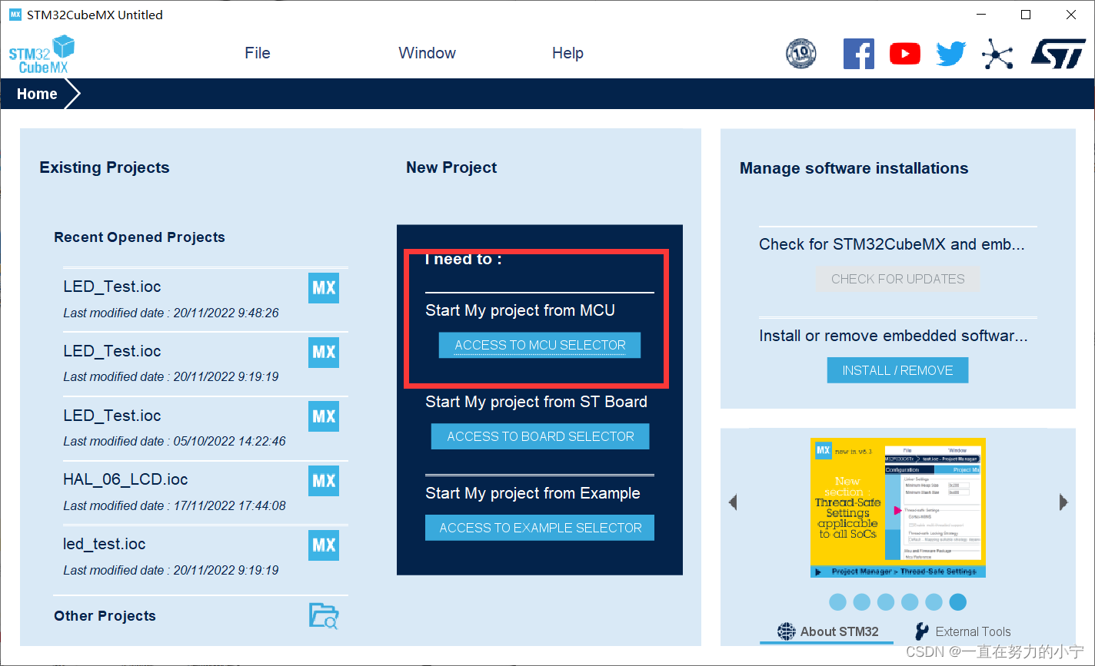
Task: Open the File menu
Action: pyautogui.click(x=258, y=53)
